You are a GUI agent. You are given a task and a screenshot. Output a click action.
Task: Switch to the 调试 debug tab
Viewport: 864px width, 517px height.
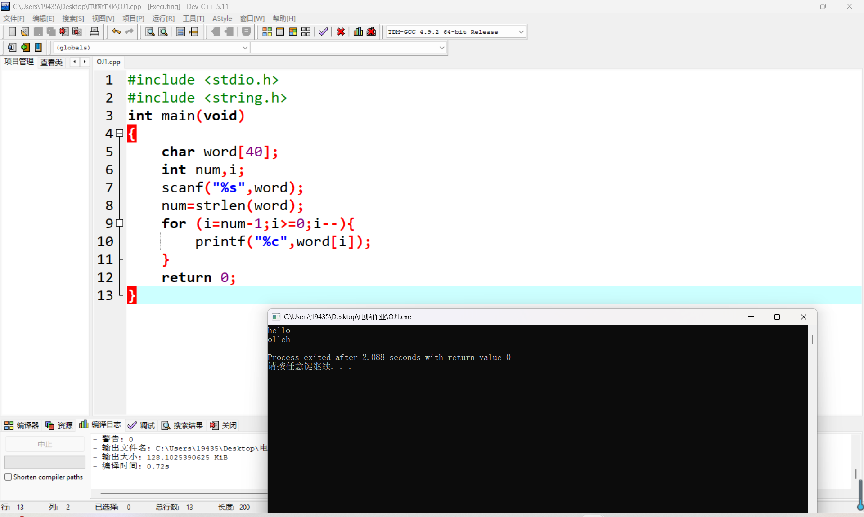141,425
